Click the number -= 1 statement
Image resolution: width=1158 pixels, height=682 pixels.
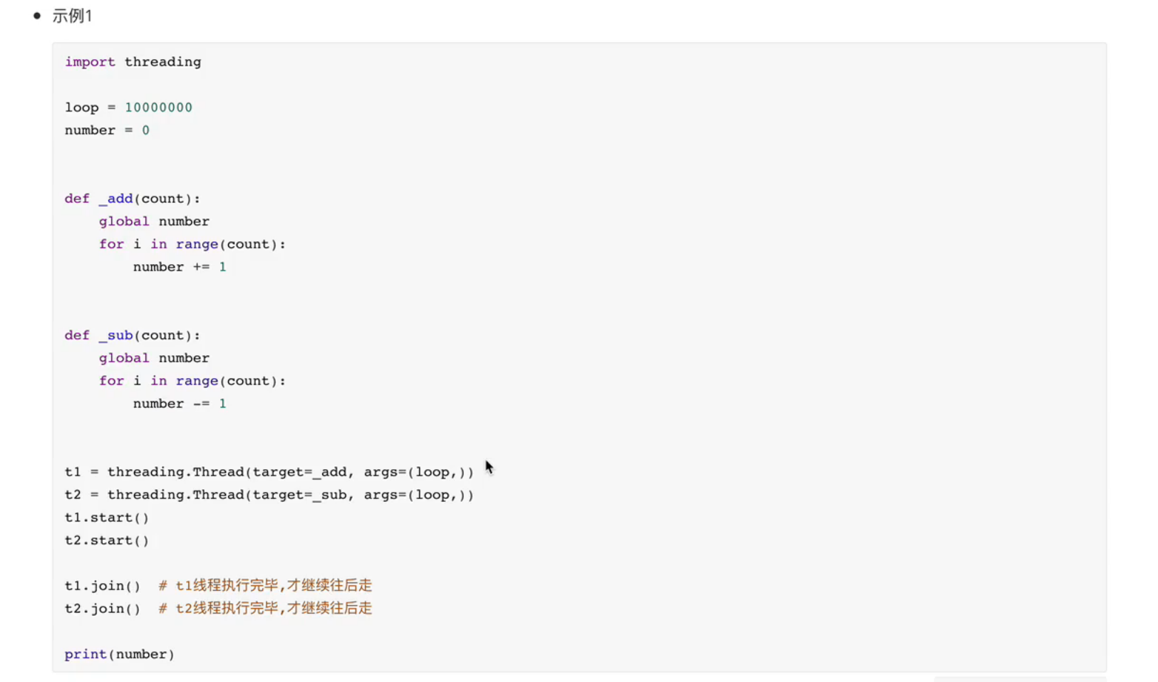coord(180,404)
